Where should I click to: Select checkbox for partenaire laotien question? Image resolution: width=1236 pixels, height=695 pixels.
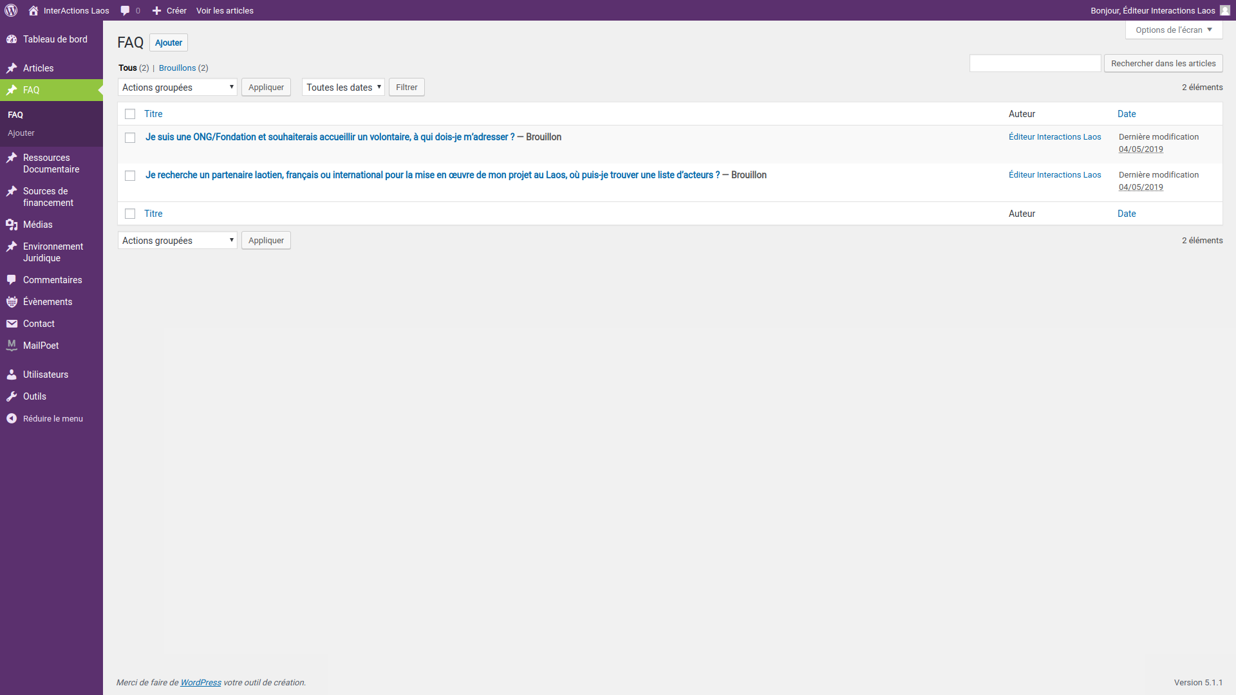point(130,176)
